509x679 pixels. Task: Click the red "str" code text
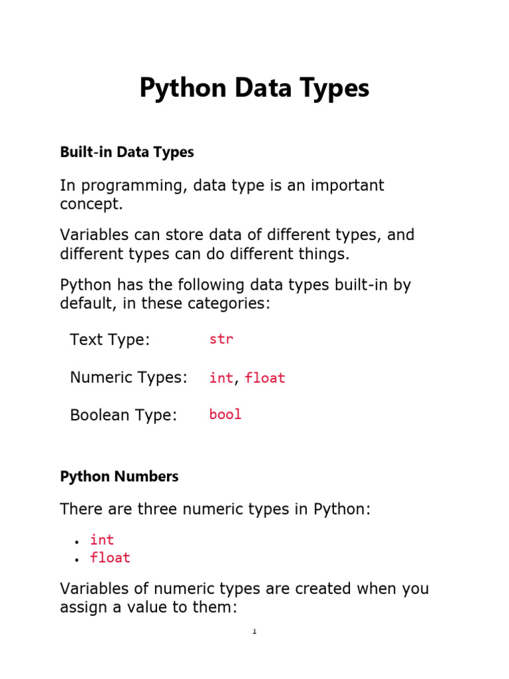point(221,339)
